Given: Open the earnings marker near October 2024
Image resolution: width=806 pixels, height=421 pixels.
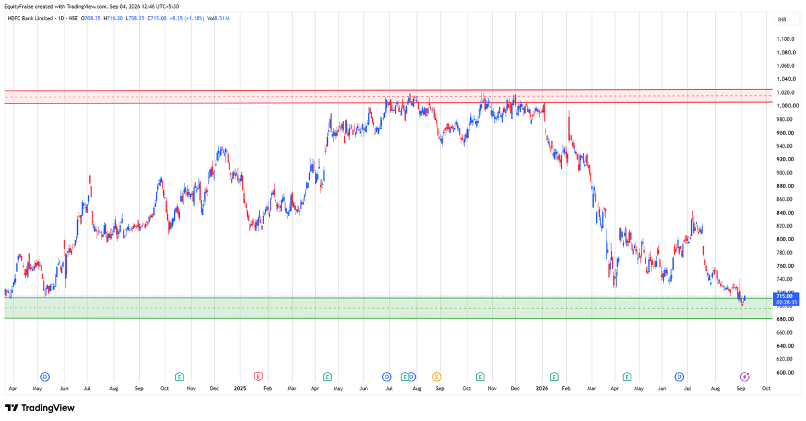Looking at the screenshot, I should [x=179, y=376].
